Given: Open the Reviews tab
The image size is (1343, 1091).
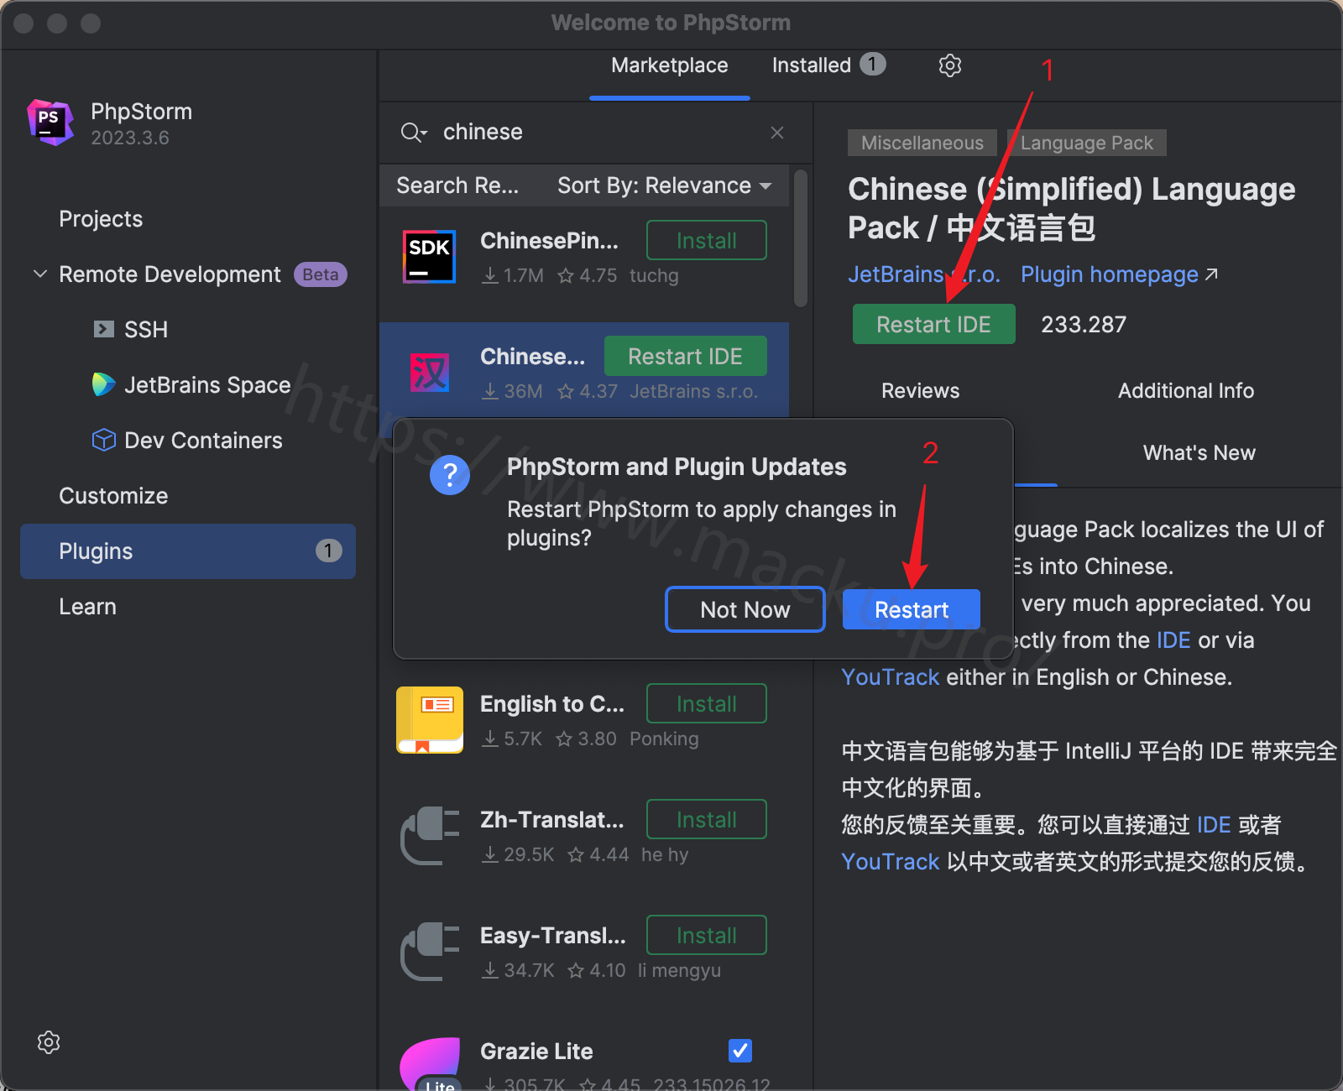Looking at the screenshot, I should (x=920, y=391).
